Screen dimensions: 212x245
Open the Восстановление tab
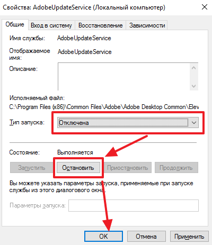100,25
